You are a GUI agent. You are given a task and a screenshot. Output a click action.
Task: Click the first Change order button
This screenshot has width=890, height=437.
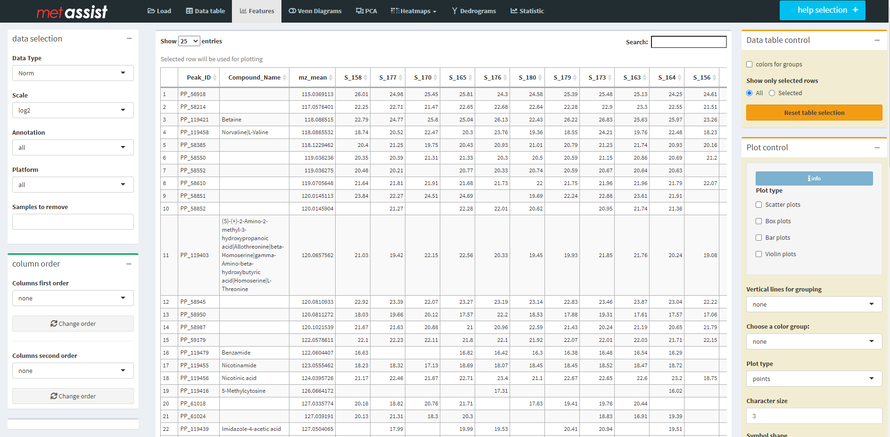click(x=73, y=324)
